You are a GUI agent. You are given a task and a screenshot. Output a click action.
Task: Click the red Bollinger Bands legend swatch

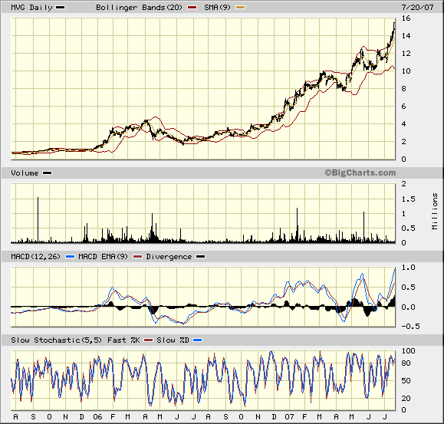[192, 8]
